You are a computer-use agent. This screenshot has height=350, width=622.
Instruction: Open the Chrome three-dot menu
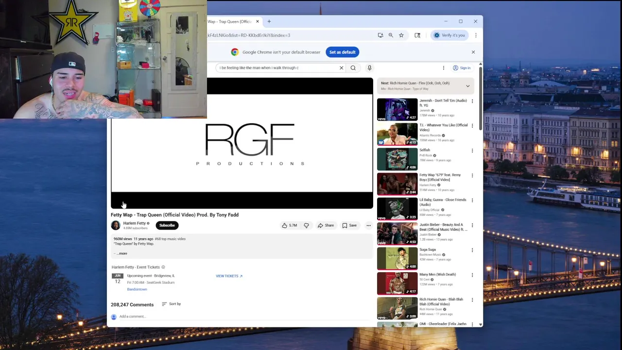[x=476, y=35]
